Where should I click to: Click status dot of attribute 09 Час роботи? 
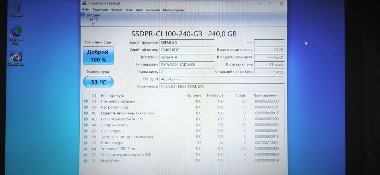coord(86,107)
